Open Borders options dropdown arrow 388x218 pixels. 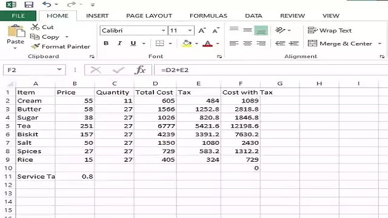tap(170, 44)
